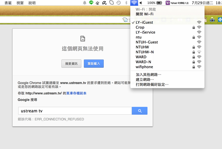The width and height of the screenshot is (222, 149).
Task: Click the 100% battery percentage text
Action: (x=151, y=3)
